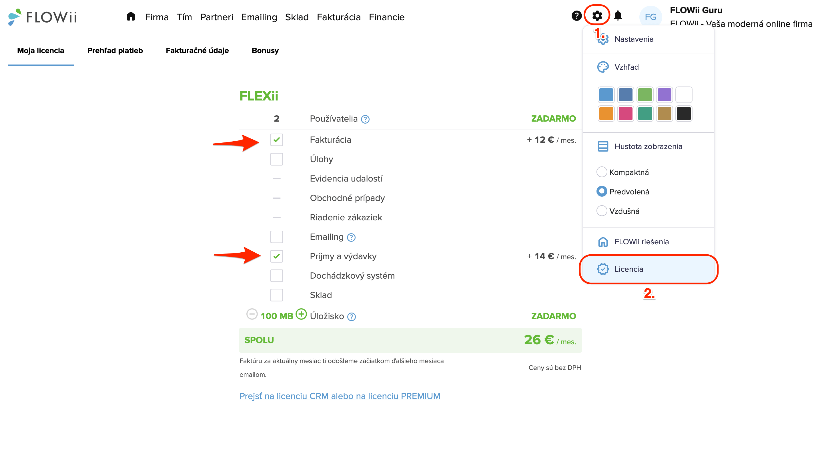The image size is (822, 467).
Task: Pick the tan brown theme color
Action: pyautogui.click(x=664, y=114)
